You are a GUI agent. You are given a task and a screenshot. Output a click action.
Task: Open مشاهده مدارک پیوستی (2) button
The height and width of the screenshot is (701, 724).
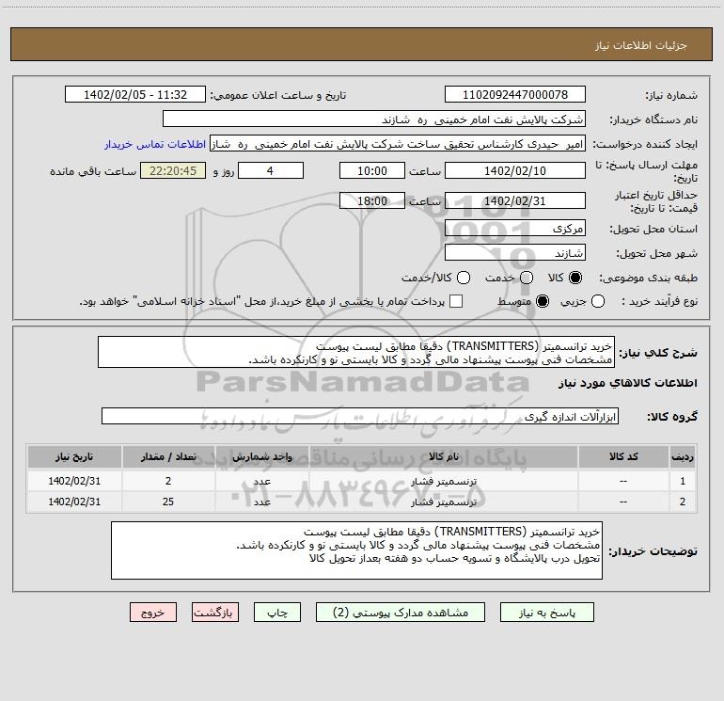point(401,613)
